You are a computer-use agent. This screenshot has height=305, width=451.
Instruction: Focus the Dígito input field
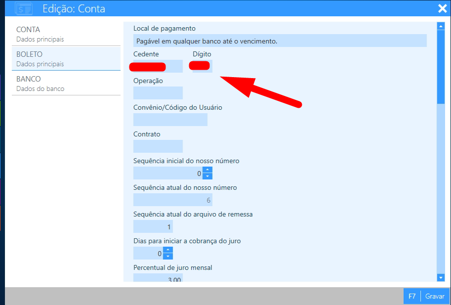[202, 66]
